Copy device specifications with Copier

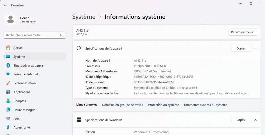(241, 48)
